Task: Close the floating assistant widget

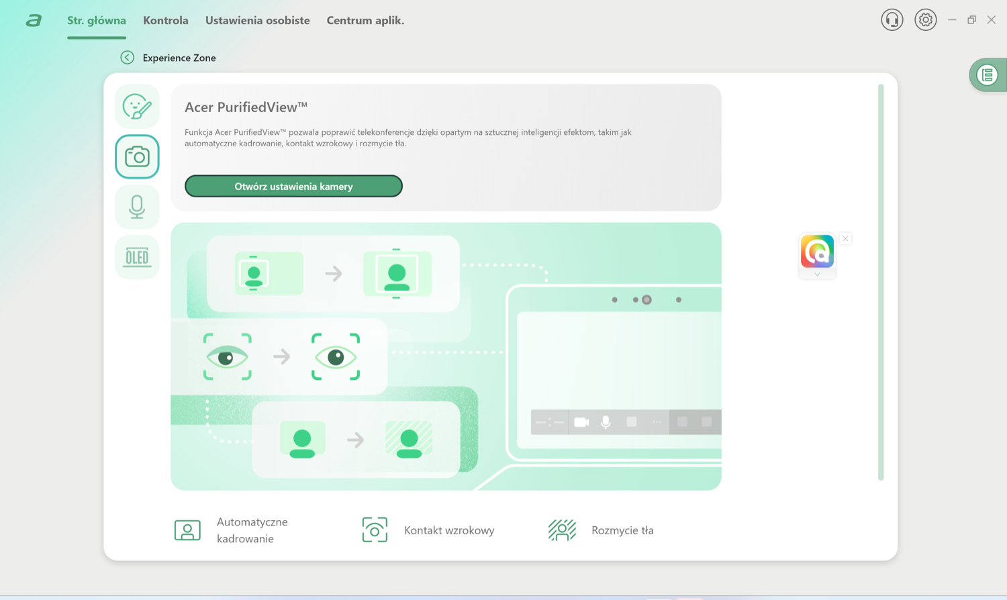Action: click(845, 238)
